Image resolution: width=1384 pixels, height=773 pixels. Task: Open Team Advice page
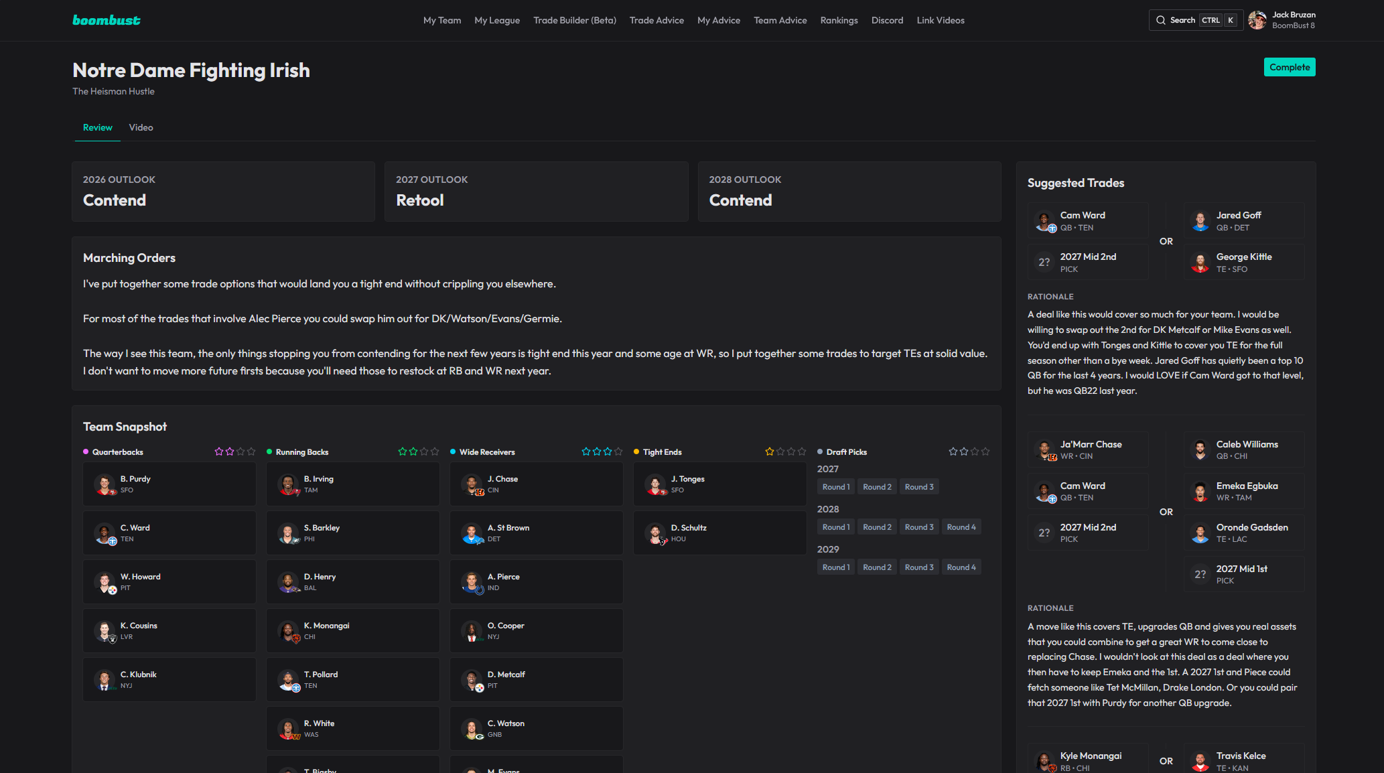tap(780, 20)
